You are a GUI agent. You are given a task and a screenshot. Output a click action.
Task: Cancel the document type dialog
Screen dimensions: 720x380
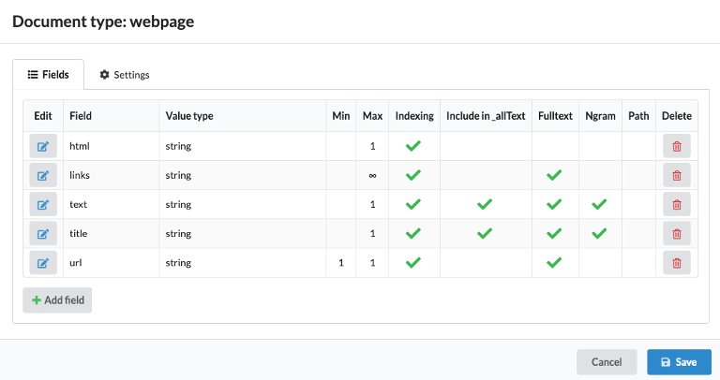pos(607,362)
